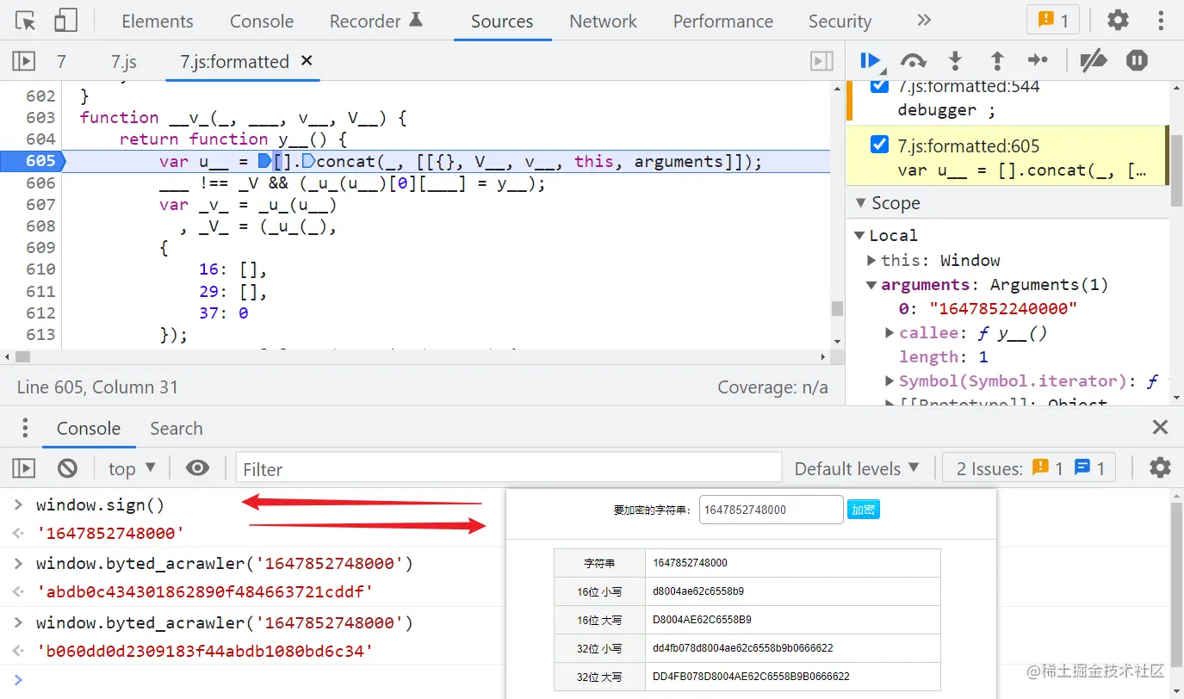Open the Security tab
The width and height of the screenshot is (1184, 699).
pyautogui.click(x=840, y=22)
